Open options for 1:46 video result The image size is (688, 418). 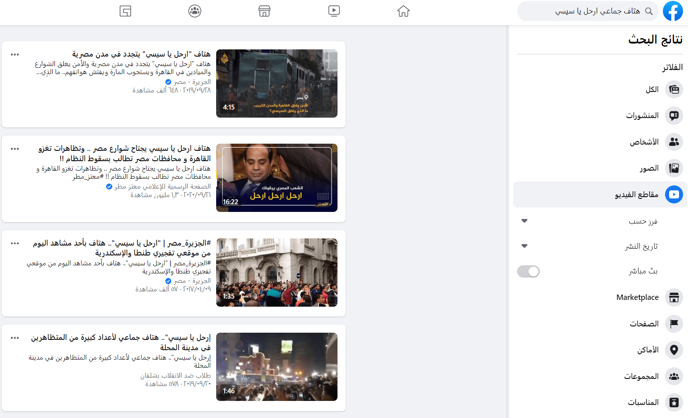coord(15,338)
